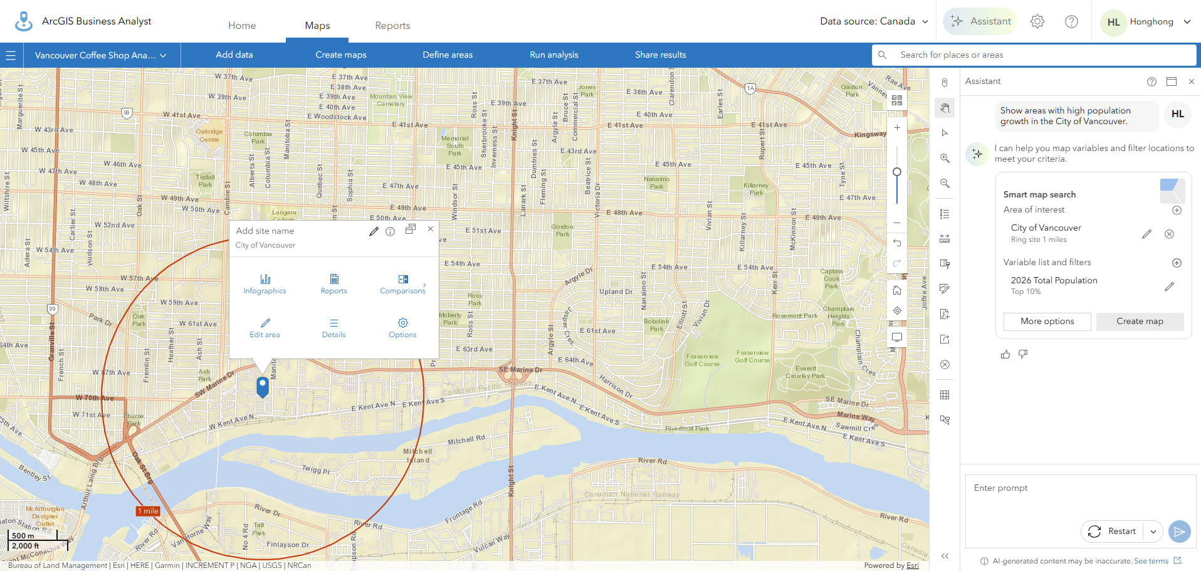
Task: Switch to the Home tab
Action: tap(242, 26)
